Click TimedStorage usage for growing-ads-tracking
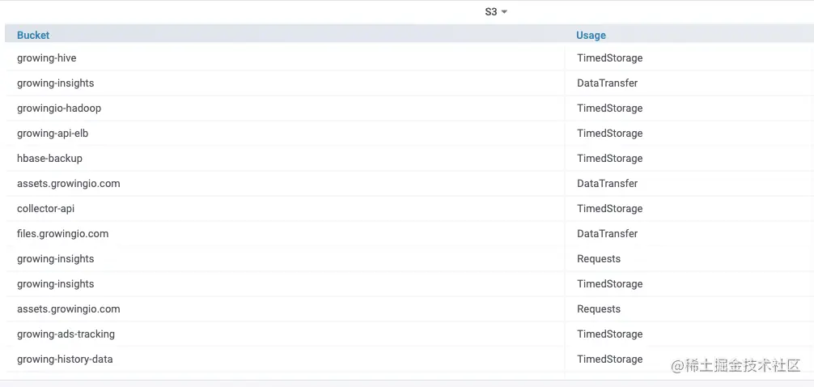The width and height of the screenshot is (814, 387). pyautogui.click(x=610, y=334)
